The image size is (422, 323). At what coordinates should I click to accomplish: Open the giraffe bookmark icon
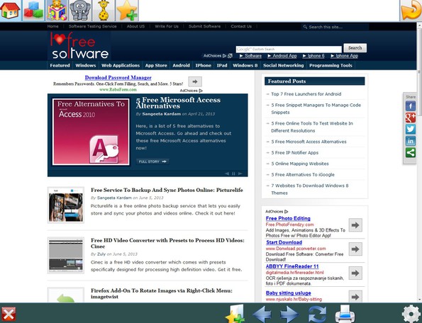point(104,11)
